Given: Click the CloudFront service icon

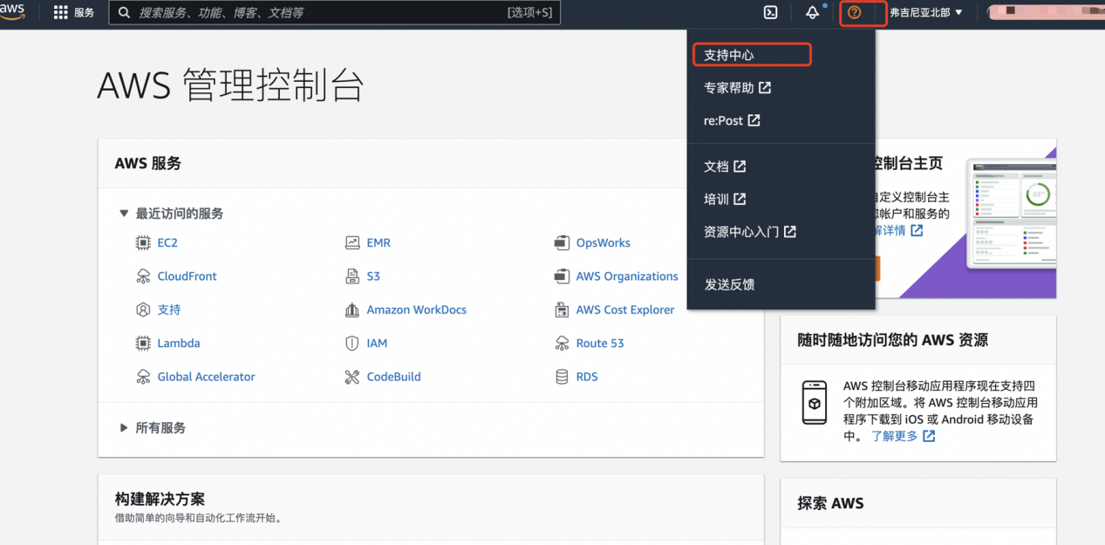Looking at the screenshot, I should [143, 276].
